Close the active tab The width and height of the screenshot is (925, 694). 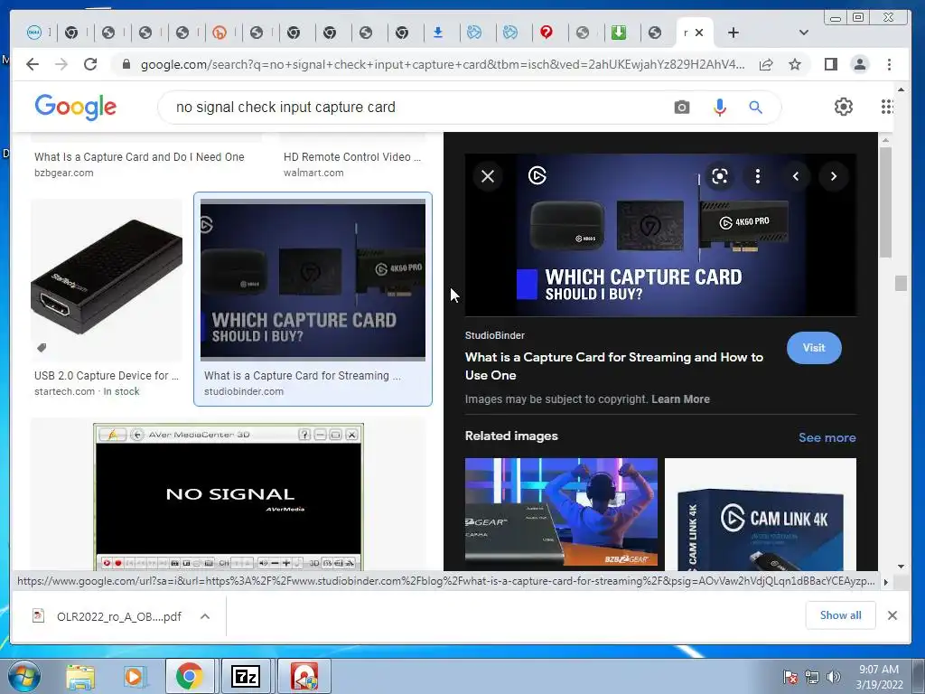click(x=699, y=33)
